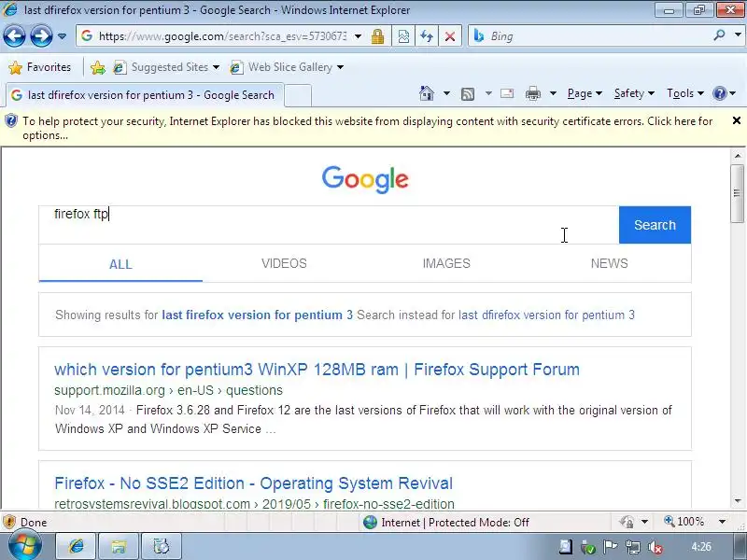Click the security certificate information bar
747x560 pixels.
[367, 128]
